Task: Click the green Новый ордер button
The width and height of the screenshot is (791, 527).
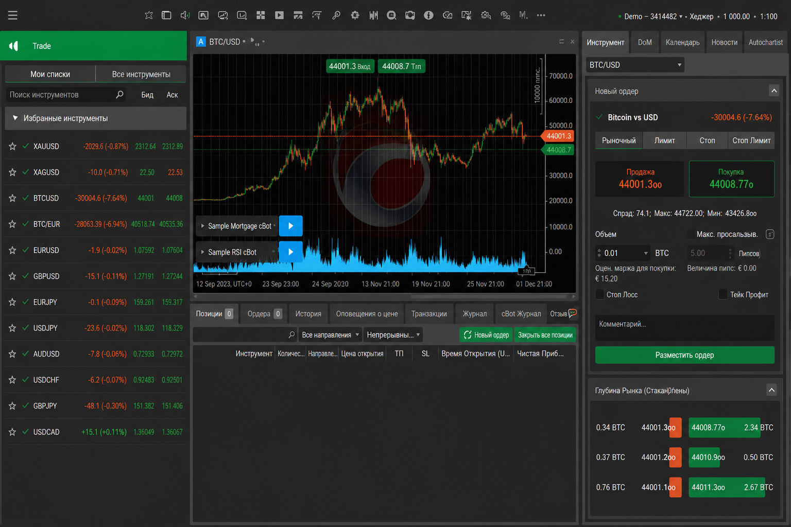Action: (x=486, y=335)
